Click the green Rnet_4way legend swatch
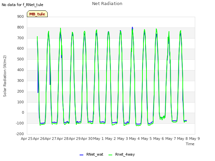 tap(110, 155)
